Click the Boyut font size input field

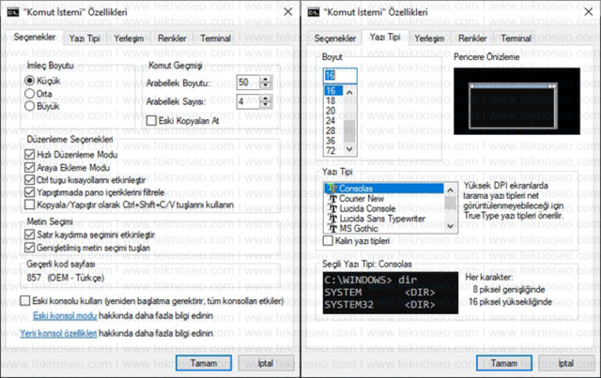pyautogui.click(x=340, y=75)
